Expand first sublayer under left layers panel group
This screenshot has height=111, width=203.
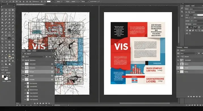click(25, 83)
